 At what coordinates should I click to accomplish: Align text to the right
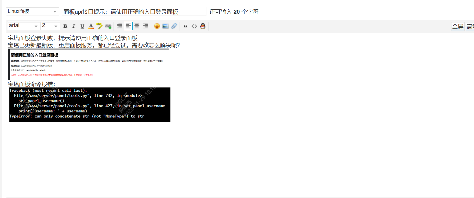145,26
